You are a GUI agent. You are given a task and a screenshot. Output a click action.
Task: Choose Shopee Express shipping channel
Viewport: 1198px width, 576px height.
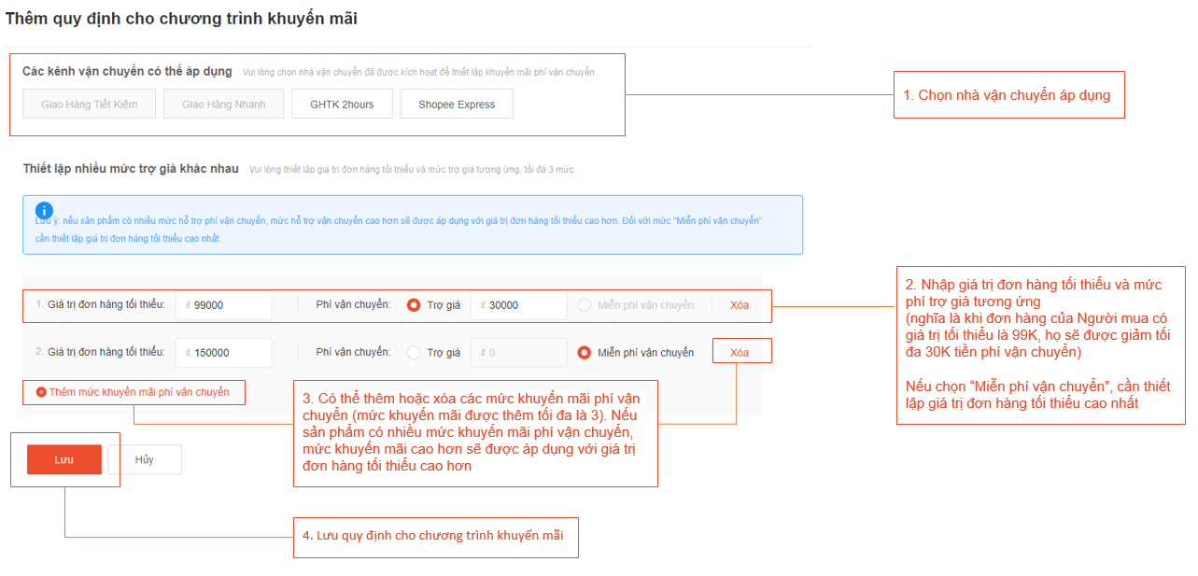coord(457,105)
